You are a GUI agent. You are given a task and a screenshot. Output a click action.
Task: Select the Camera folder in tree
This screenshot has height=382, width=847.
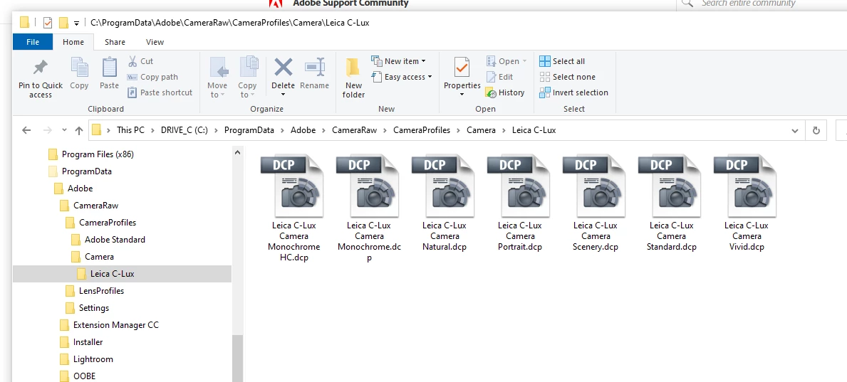99,257
